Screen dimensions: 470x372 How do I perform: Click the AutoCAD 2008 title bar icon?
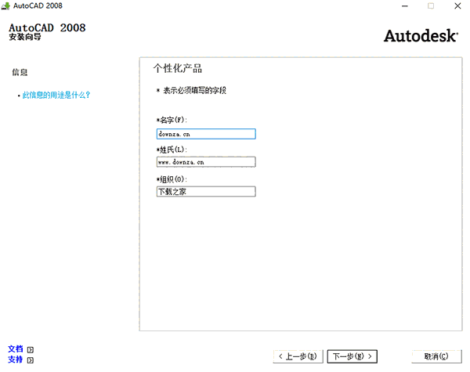coord(5,5)
